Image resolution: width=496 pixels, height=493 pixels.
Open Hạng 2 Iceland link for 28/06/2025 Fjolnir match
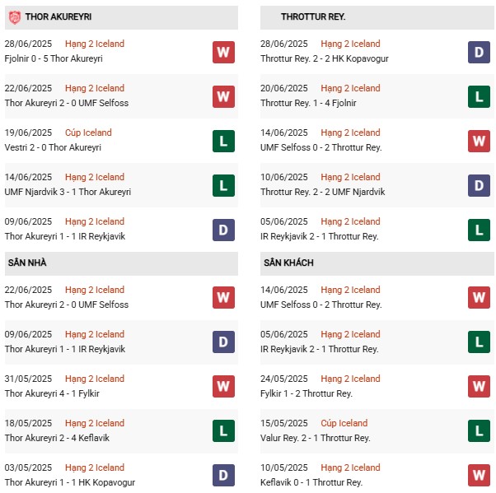click(95, 44)
